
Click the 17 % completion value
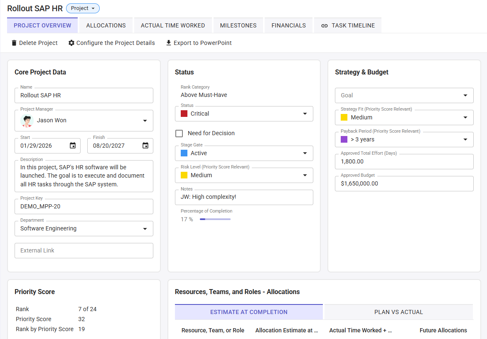tap(187, 220)
